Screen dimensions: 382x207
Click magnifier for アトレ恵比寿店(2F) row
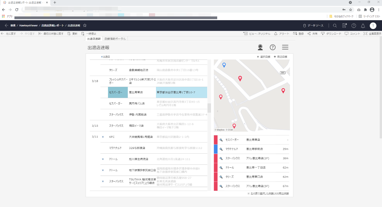[221, 158]
